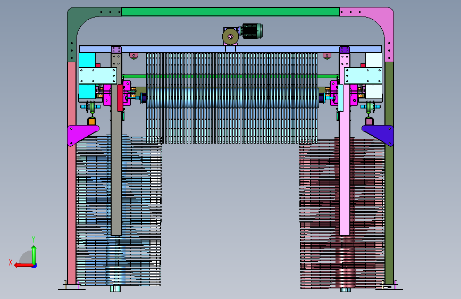
Task: Select the left light-cyan cover plate
Action: point(98,76)
